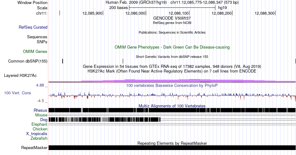Image resolution: width=296 pixels, height=155 pixels.
Task: Click Short Genetic Variants from dbSNP title
Action: coord(172,57)
